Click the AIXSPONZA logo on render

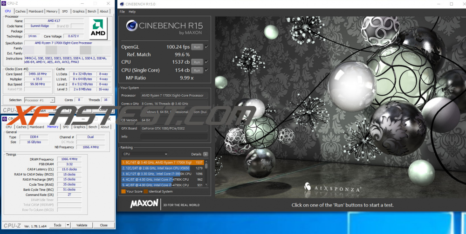tap(333, 187)
